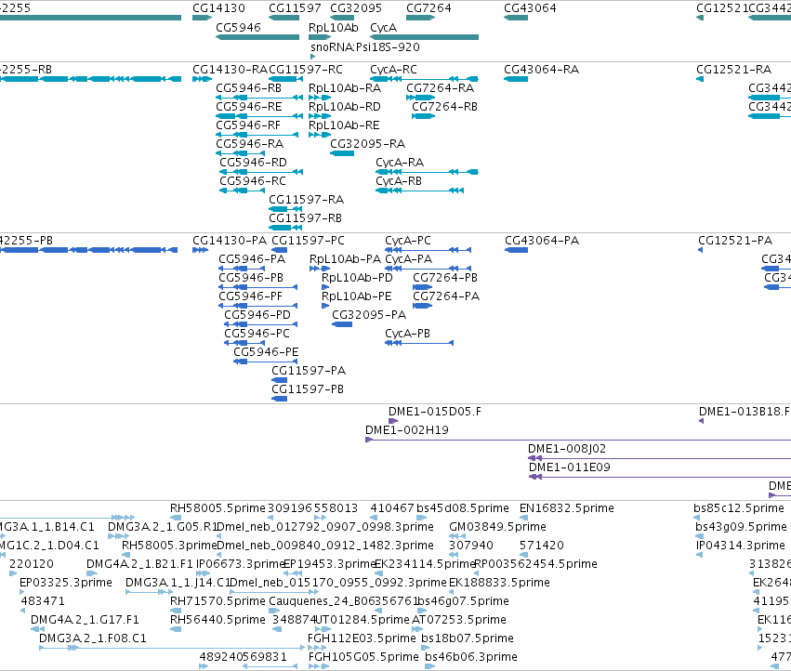Screen dimensions: 791x671
Task: Select clone DME1-011E09
Action: click(569, 467)
